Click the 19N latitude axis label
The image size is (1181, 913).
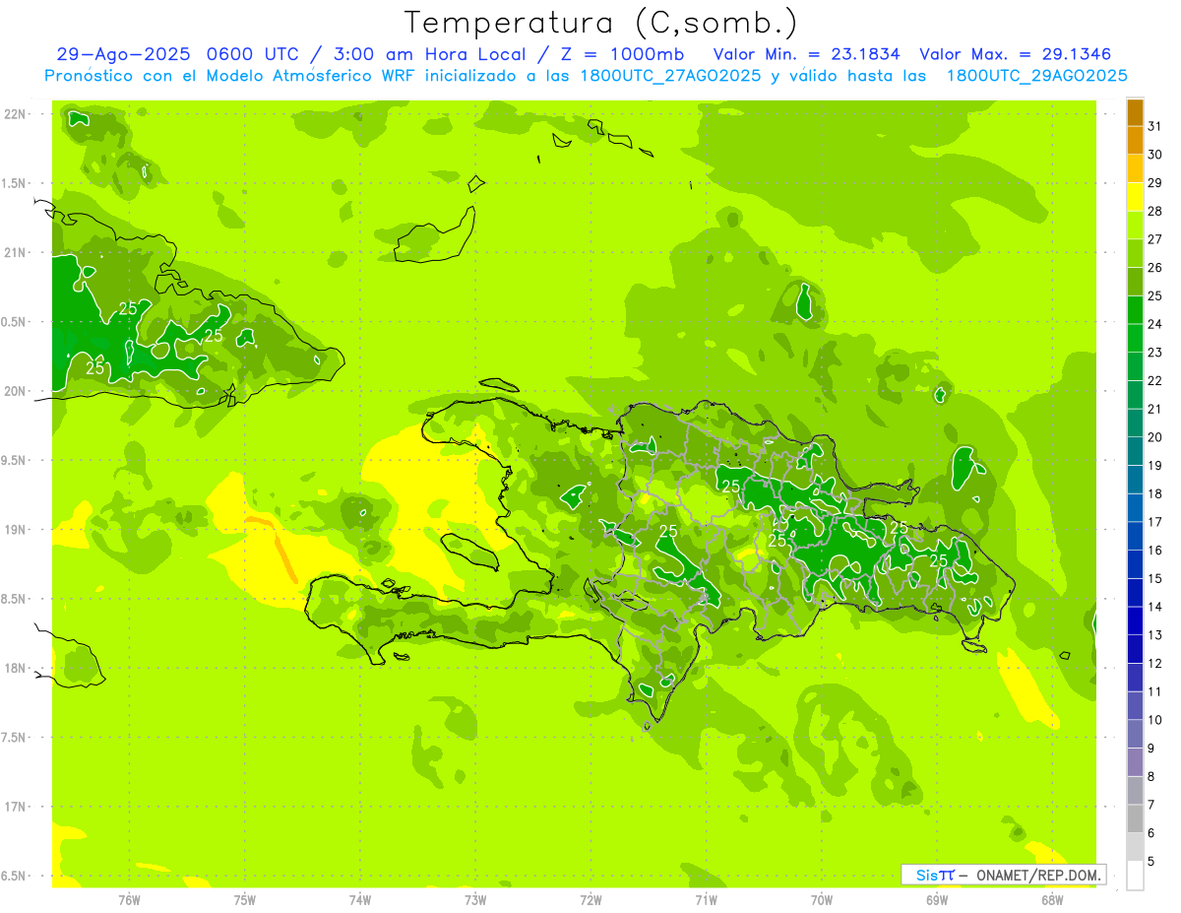coord(16,530)
